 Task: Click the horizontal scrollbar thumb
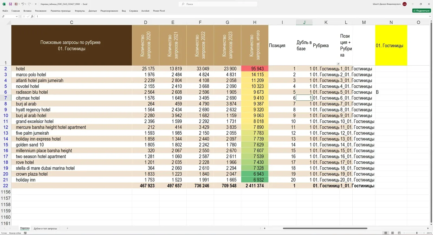pos(325,228)
